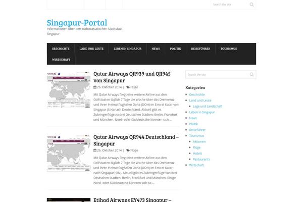This screenshot has height=202, width=303.
Task: Open Land und Leute category in sidebar
Action: 200,100
